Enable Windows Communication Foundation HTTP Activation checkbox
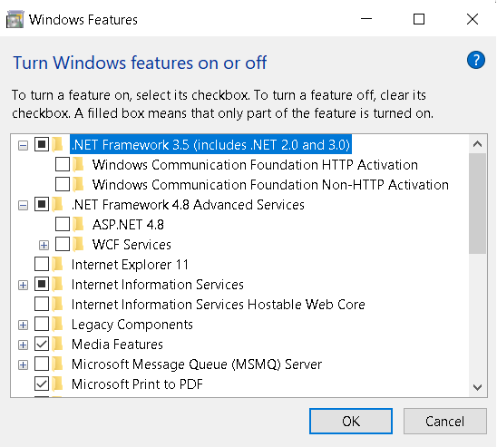 coord(62,164)
